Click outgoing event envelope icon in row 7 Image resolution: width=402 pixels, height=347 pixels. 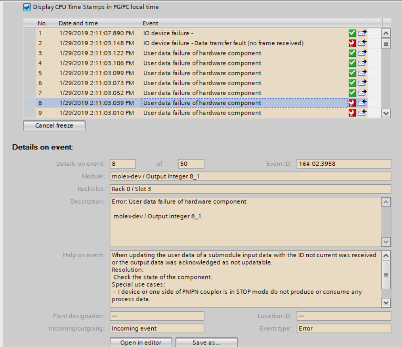(x=362, y=93)
